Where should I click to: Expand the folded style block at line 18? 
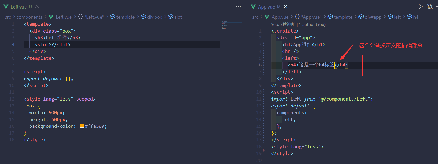pyautogui.click(x=264, y=150)
